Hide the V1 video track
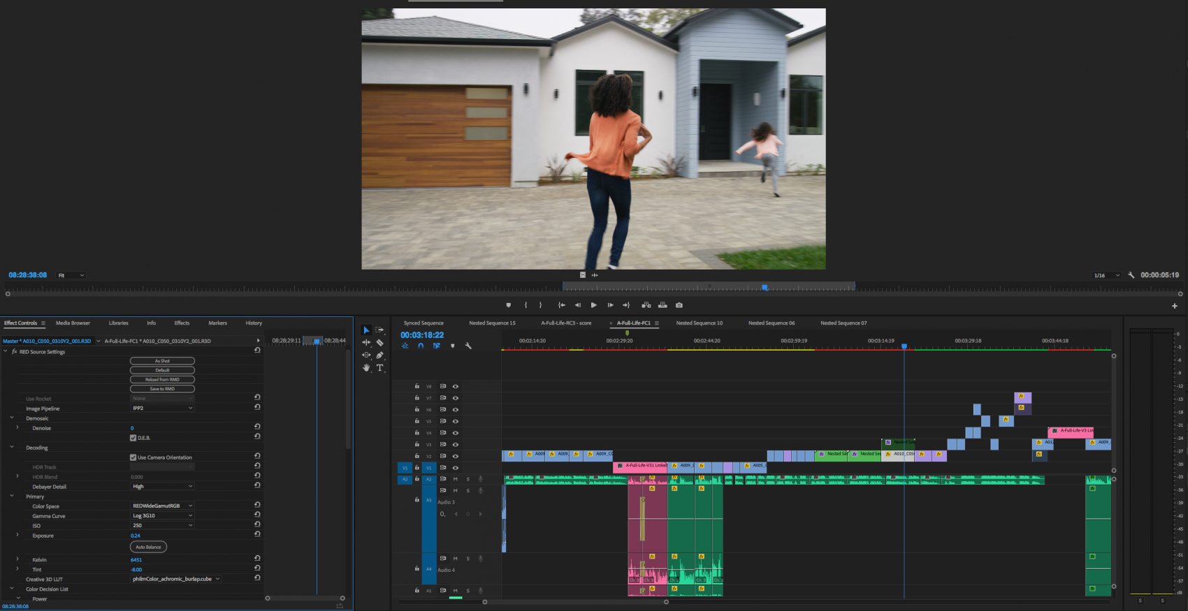The image size is (1188, 611). coord(456,468)
